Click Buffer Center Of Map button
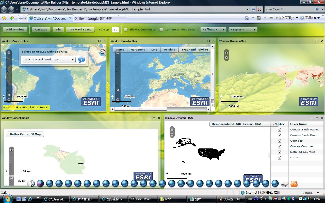The image size is (325, 203). [x=25, y=134]
